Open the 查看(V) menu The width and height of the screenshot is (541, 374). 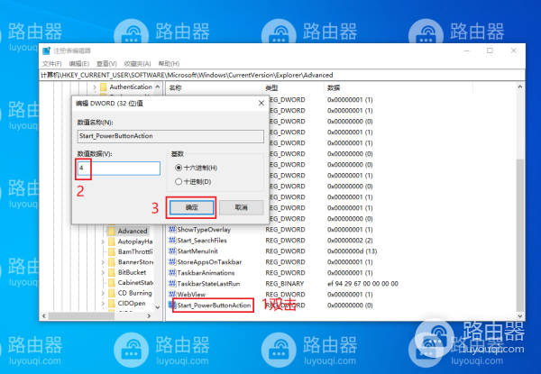pyautogui.click(x=106, y=64)
